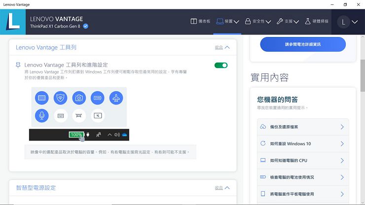Screen dimensions: 365x205
Task: Click the airplane mode icon
Action: pyautogui.click(x=116, y=98)
